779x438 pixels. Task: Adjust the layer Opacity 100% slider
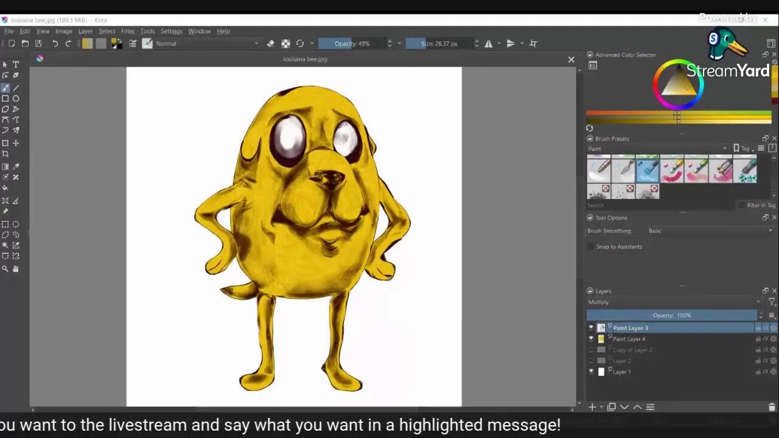(672, 315)
